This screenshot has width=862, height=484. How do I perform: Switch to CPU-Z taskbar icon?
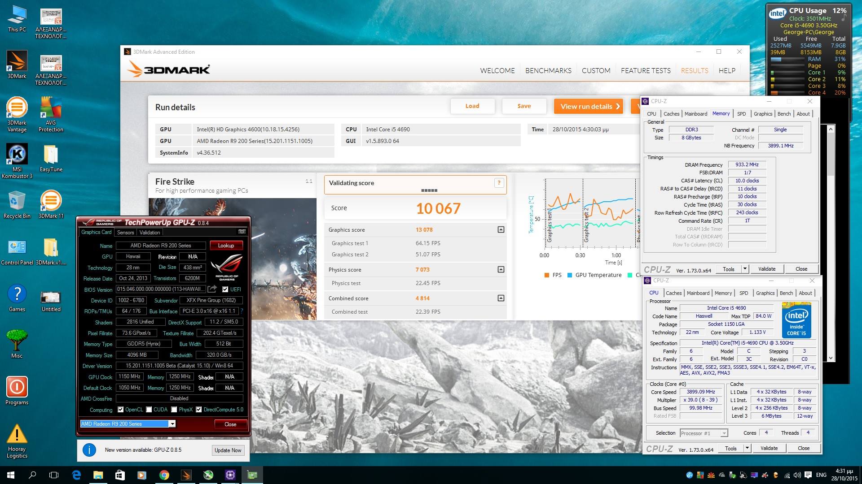(x=230, y=475)
